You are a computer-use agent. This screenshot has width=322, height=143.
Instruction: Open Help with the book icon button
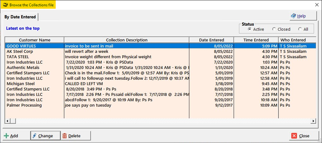pos(303,16)
